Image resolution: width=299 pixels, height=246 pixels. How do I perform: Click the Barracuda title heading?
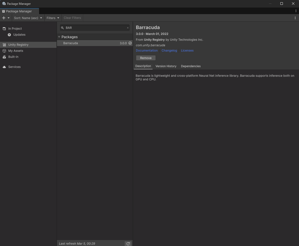(x=148, y=27)
